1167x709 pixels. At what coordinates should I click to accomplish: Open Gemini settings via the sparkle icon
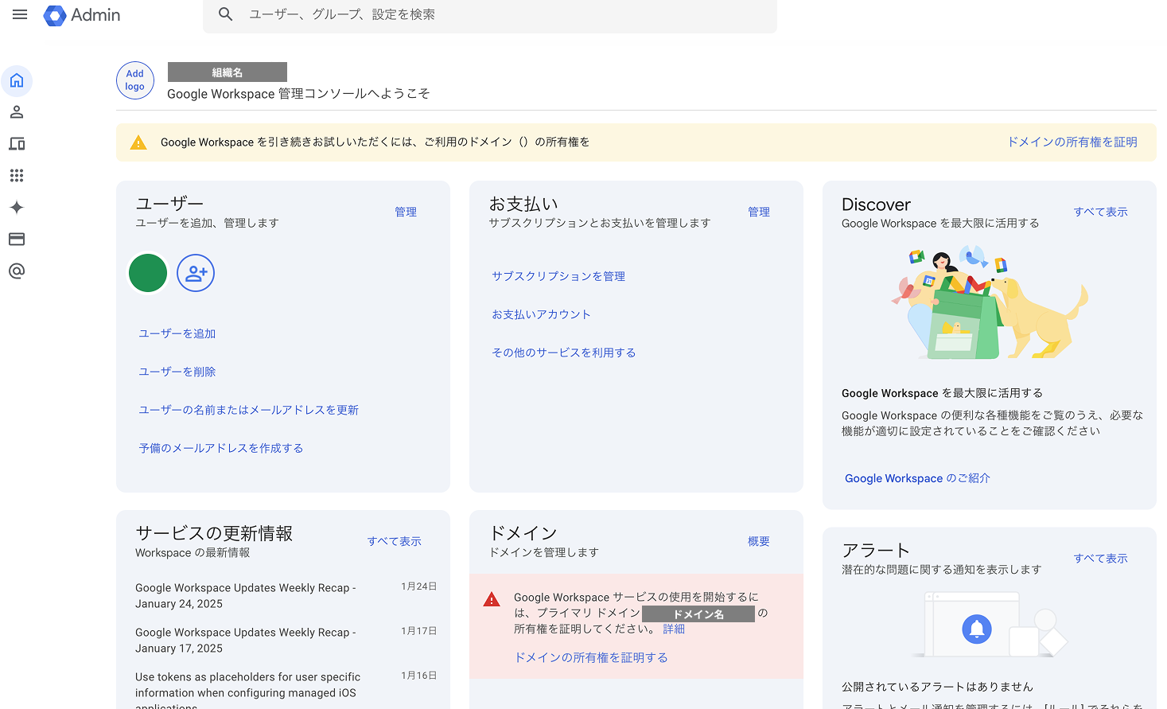(x=17, y=208)
